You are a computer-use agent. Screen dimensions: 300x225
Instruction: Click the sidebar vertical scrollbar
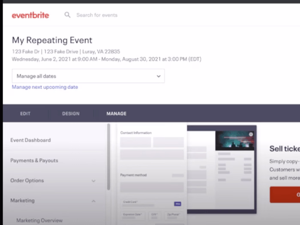[109, 157]
